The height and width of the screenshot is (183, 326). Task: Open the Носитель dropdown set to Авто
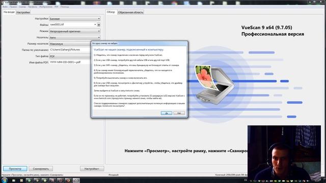pyautogui.click(x=75, y=38)
